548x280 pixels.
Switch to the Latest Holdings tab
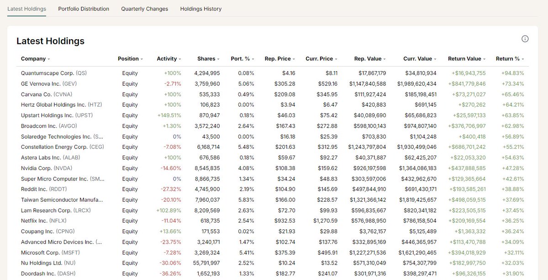(x=26, y=9)
